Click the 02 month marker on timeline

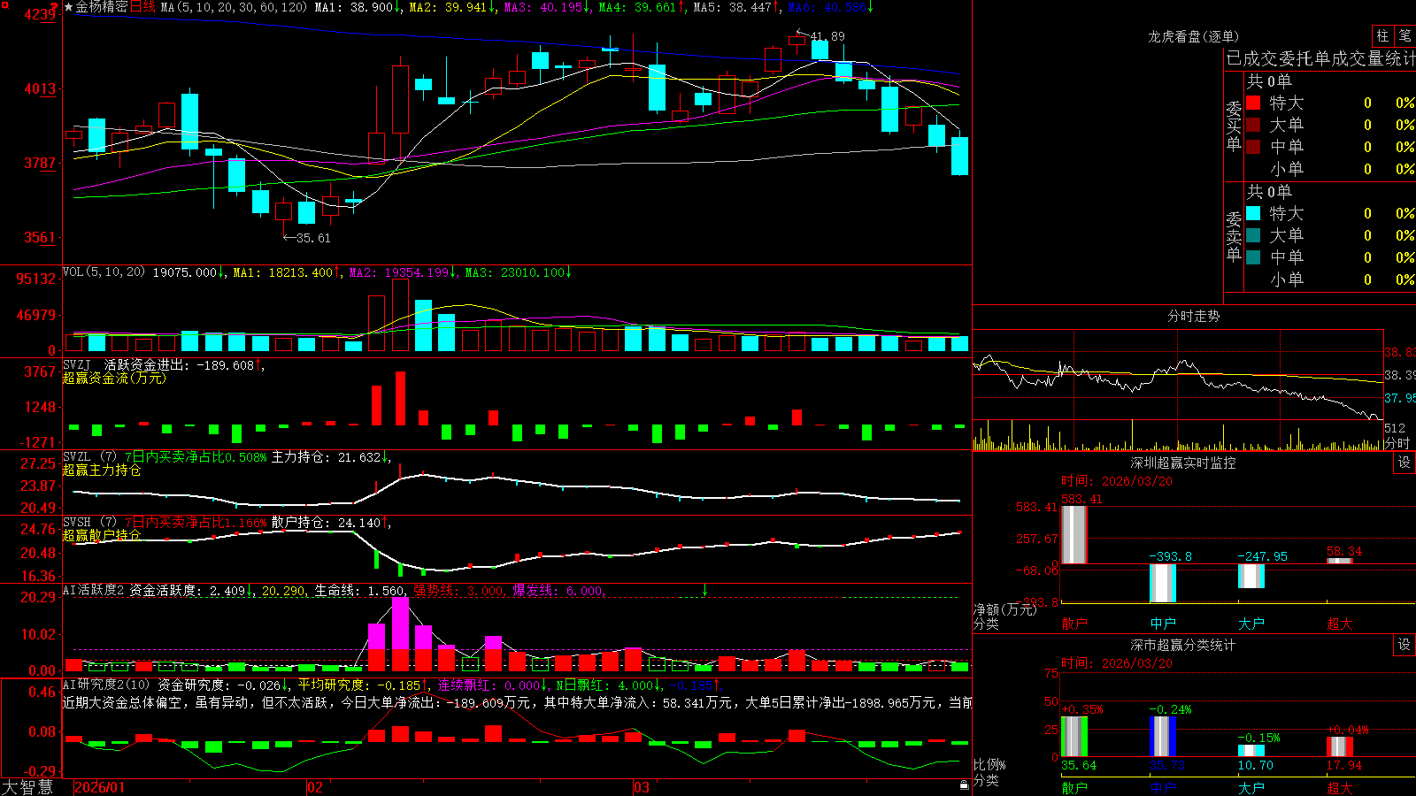pyautogui.click(x=315, y=787)
